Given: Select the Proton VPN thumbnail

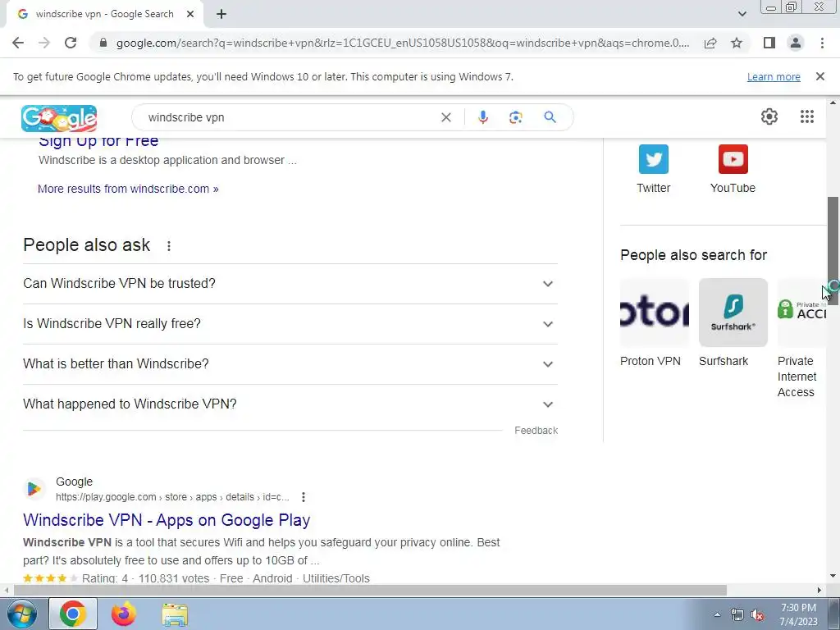Looking at the screenshot, I should tap(654, 313).
